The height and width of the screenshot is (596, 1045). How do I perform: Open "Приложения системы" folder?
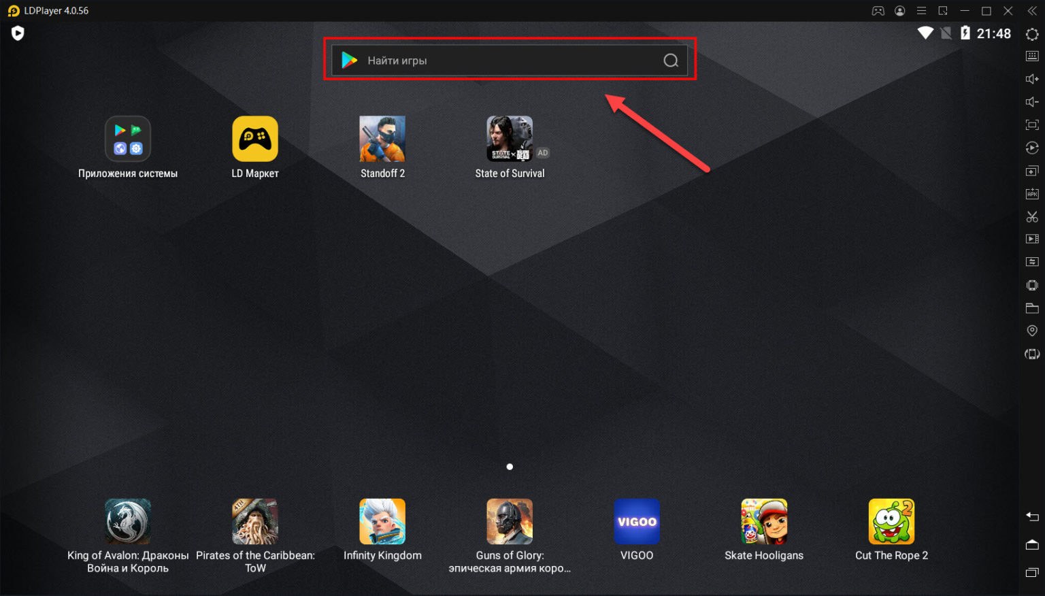click(128, 139)
